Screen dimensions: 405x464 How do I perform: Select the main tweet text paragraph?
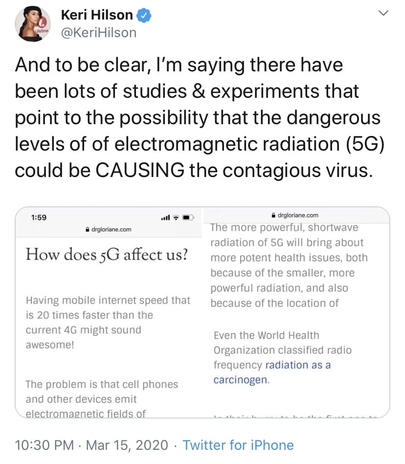click(200, 117)
